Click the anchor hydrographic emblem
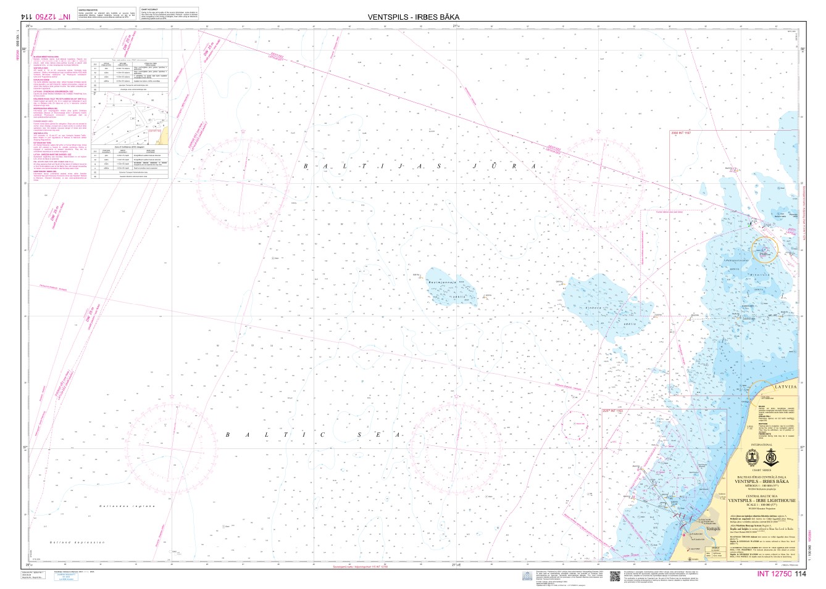 [x=770, y=458]
